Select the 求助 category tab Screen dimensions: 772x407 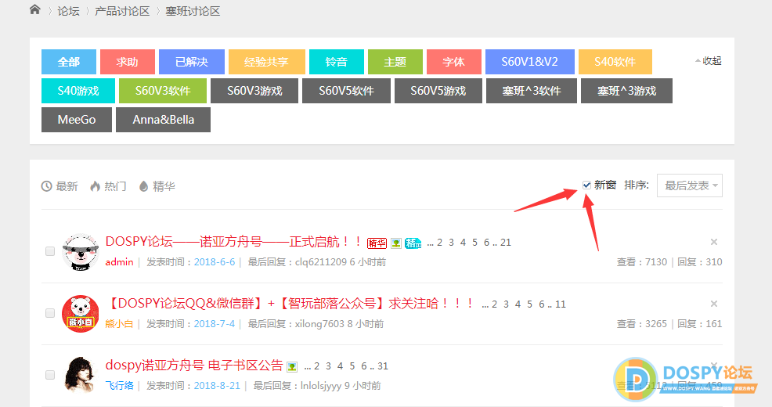coord(128,62)
